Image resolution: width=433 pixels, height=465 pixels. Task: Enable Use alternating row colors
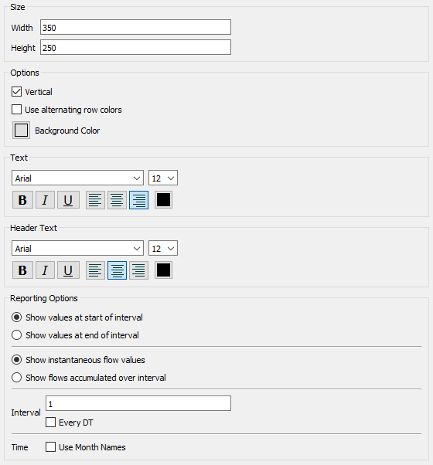click(x=16, y=110)
